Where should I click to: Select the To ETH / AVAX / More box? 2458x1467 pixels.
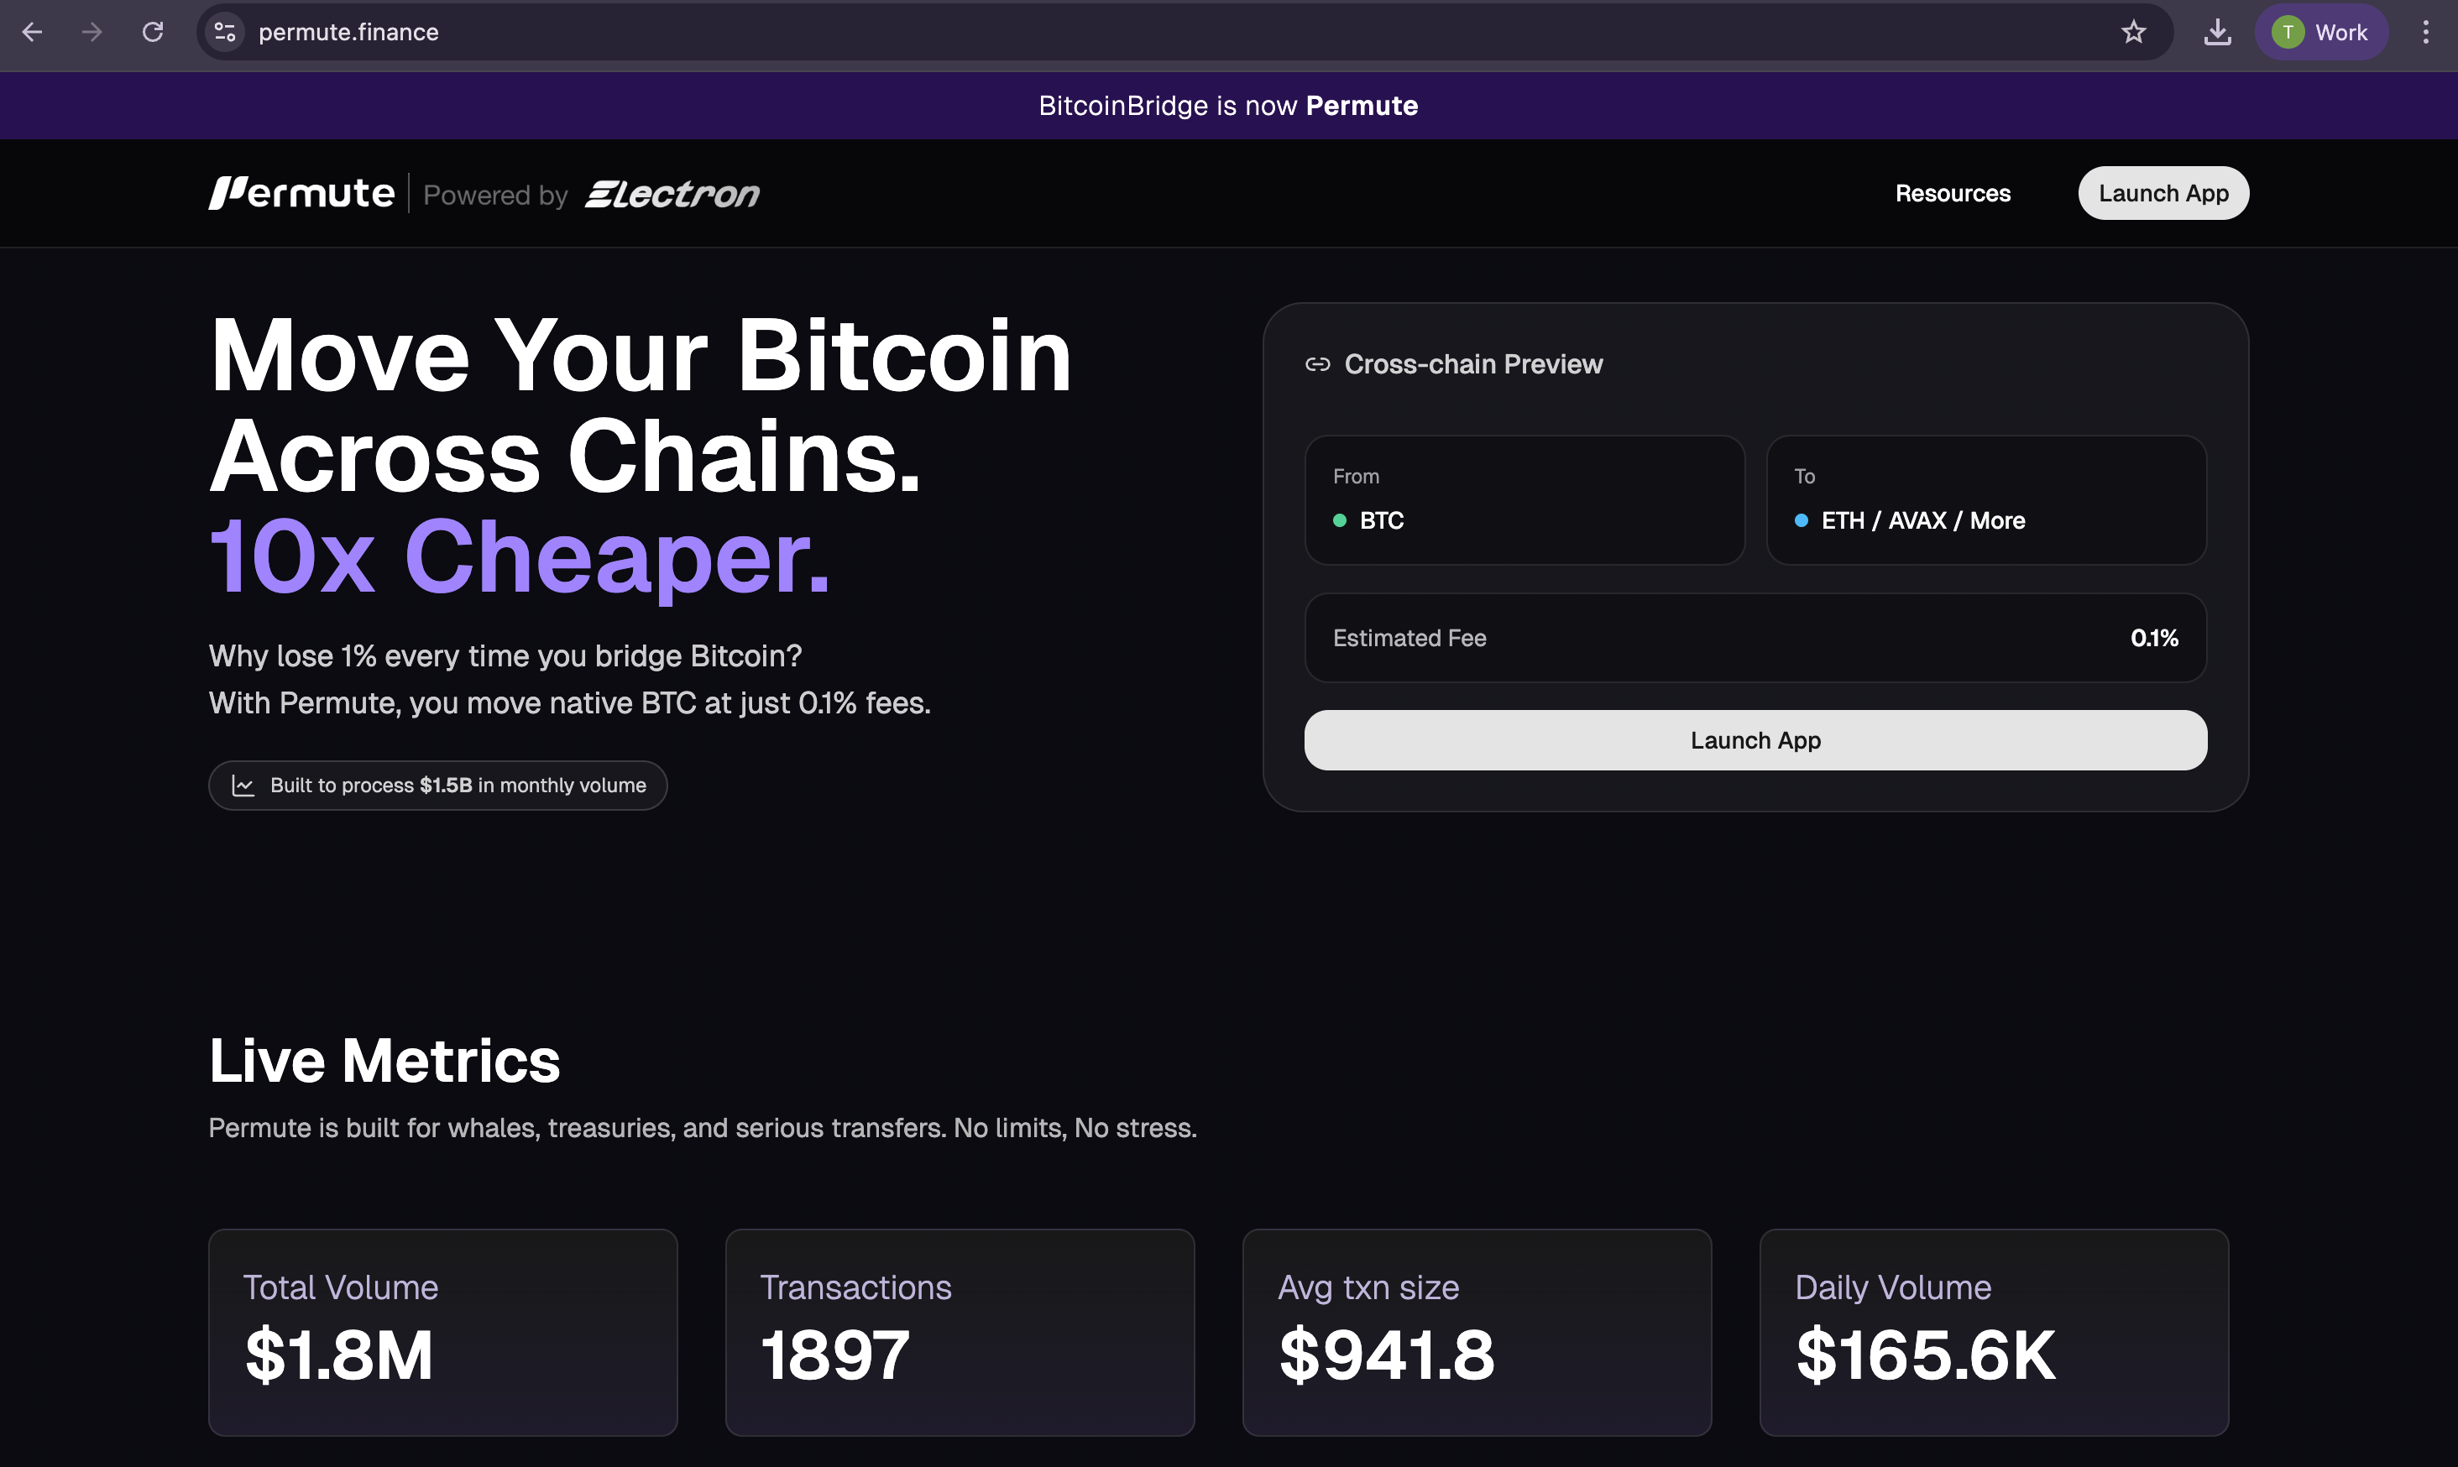click(x=1985, y=500)
